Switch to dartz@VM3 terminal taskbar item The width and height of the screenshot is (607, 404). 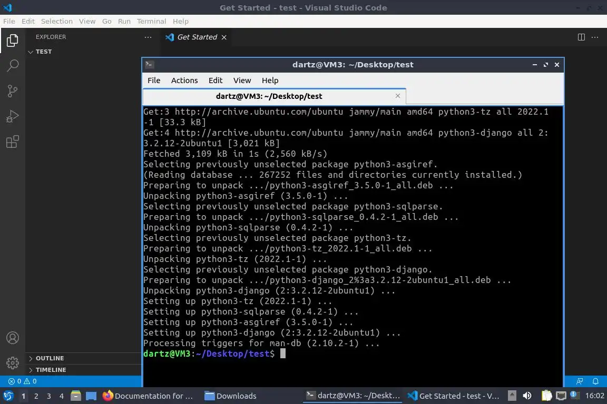[x=353, y=396]
